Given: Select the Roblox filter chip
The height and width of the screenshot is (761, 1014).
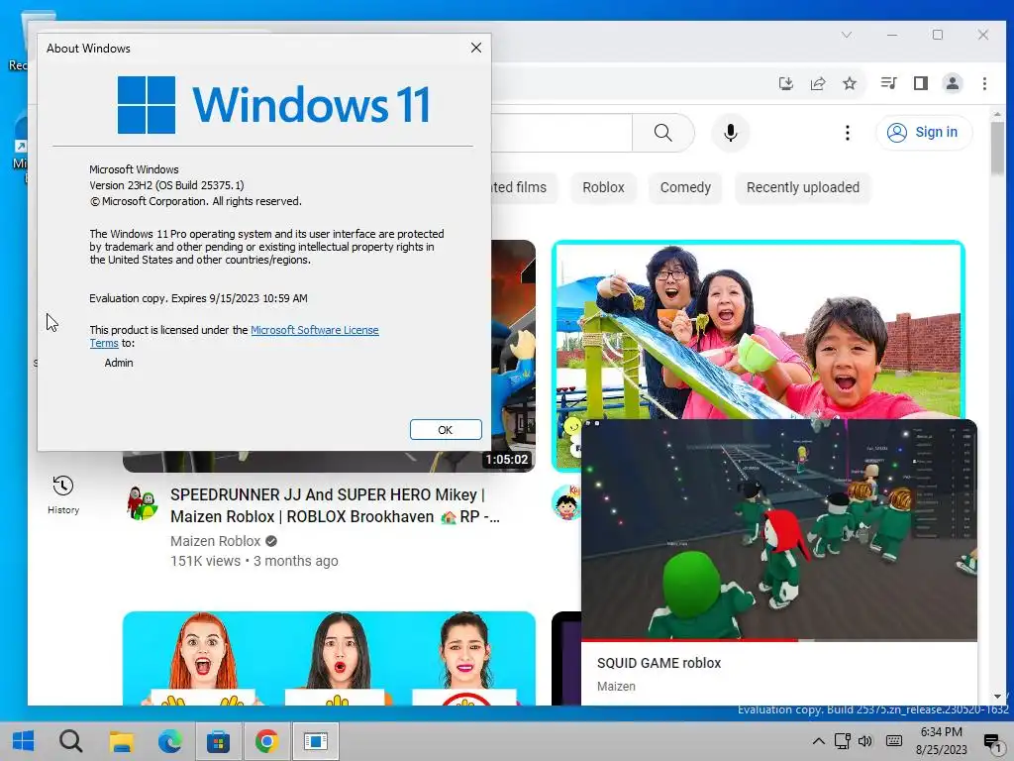Looking at the screenshot, I should [x=603, y=187].
